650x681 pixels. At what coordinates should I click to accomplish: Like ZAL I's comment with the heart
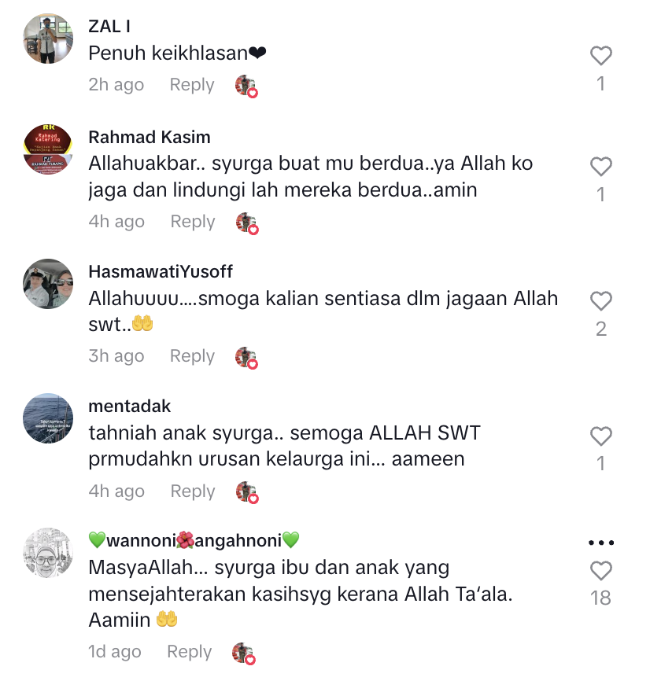(x=601, y=56)
